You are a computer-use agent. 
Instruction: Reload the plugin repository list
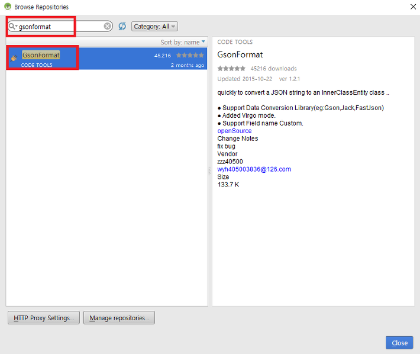[122, 26]
